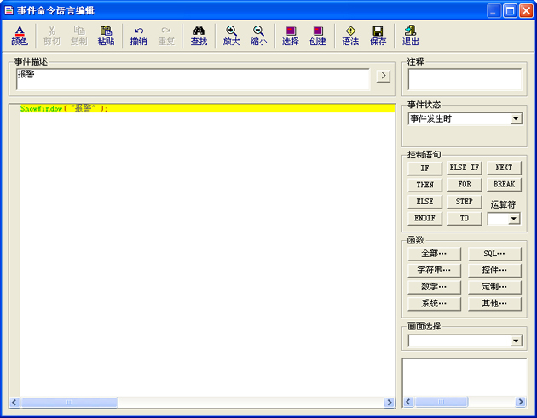
Task: Click bottom-right panel scroll-left arrow
Action: [x=408, y=402]
